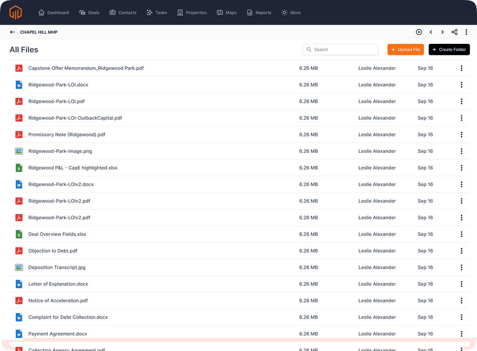Open Capstone Offer Memorandum_Ridgewood Park.pdf
The image size is (477, 351).
[86, 68]
